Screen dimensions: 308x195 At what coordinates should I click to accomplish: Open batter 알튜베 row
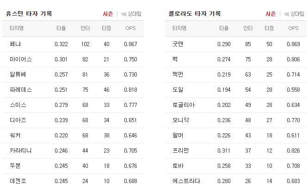(x=73, y=75)
